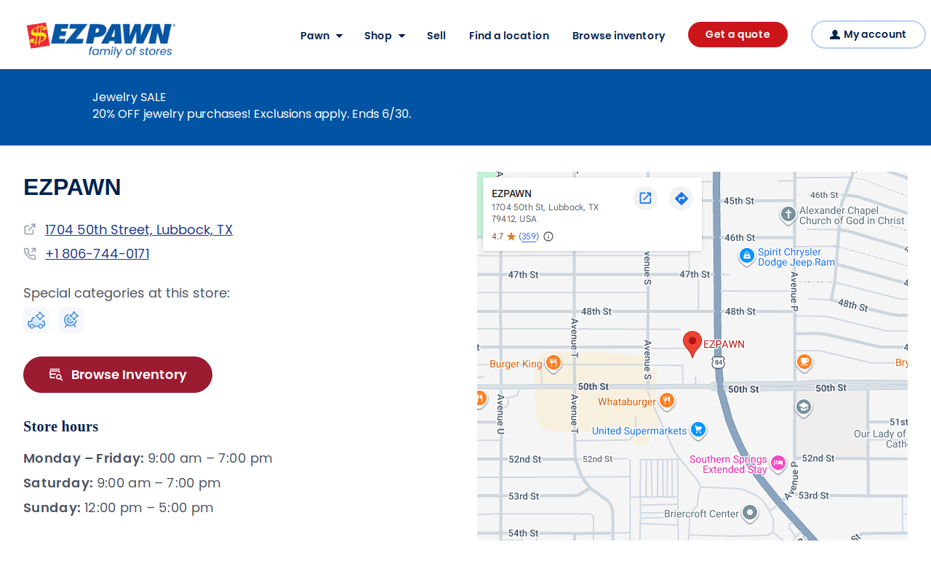
Task: Click the EZPAWN family of stores logo
Action: click(x=100, y=39)
